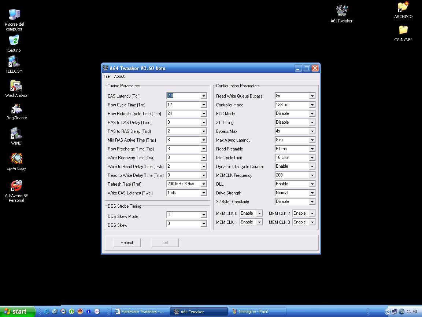This screenshot has width=422, height=317.
Task: Open the Idle Cycle Limit dropdown
Action: click(x=312, y=158)
